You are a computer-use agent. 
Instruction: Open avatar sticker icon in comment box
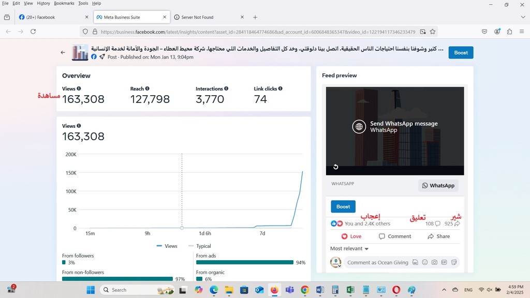tap(415, 262)
